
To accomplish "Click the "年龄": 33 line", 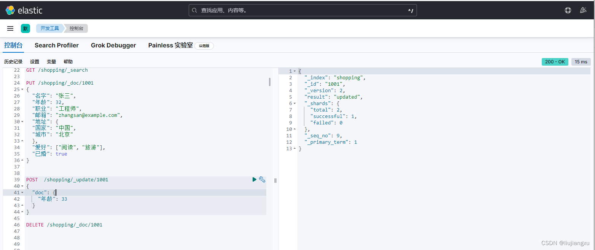I will pos(52,199).
